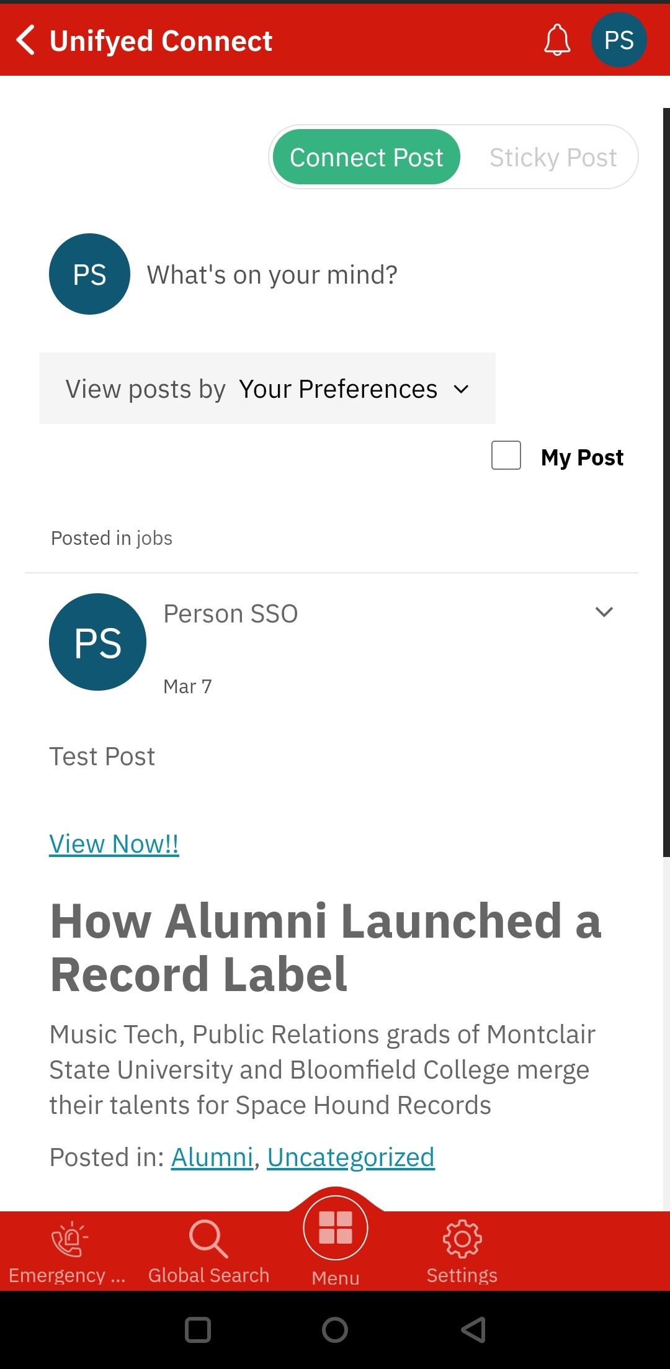Click the vertical scrollbar on right edge

[x=666, y=482]
